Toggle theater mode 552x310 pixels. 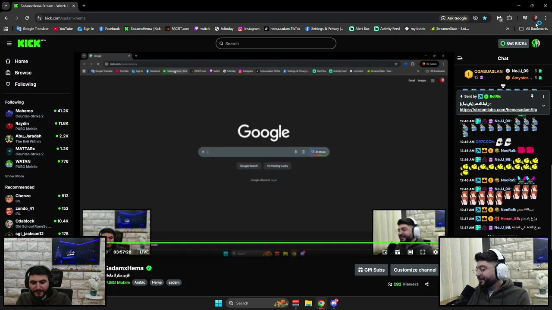click(410, 252)
